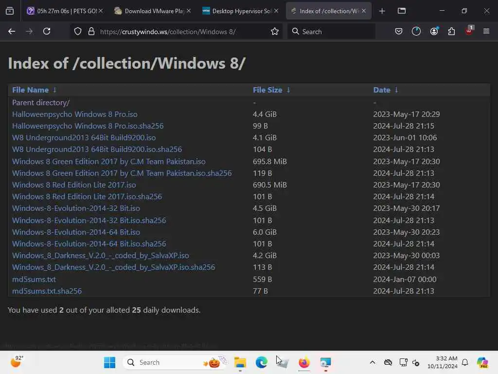Click the Firefox Search box
Image resolution: width=498 pixels, height=374 pixels.
click(331, 32)
